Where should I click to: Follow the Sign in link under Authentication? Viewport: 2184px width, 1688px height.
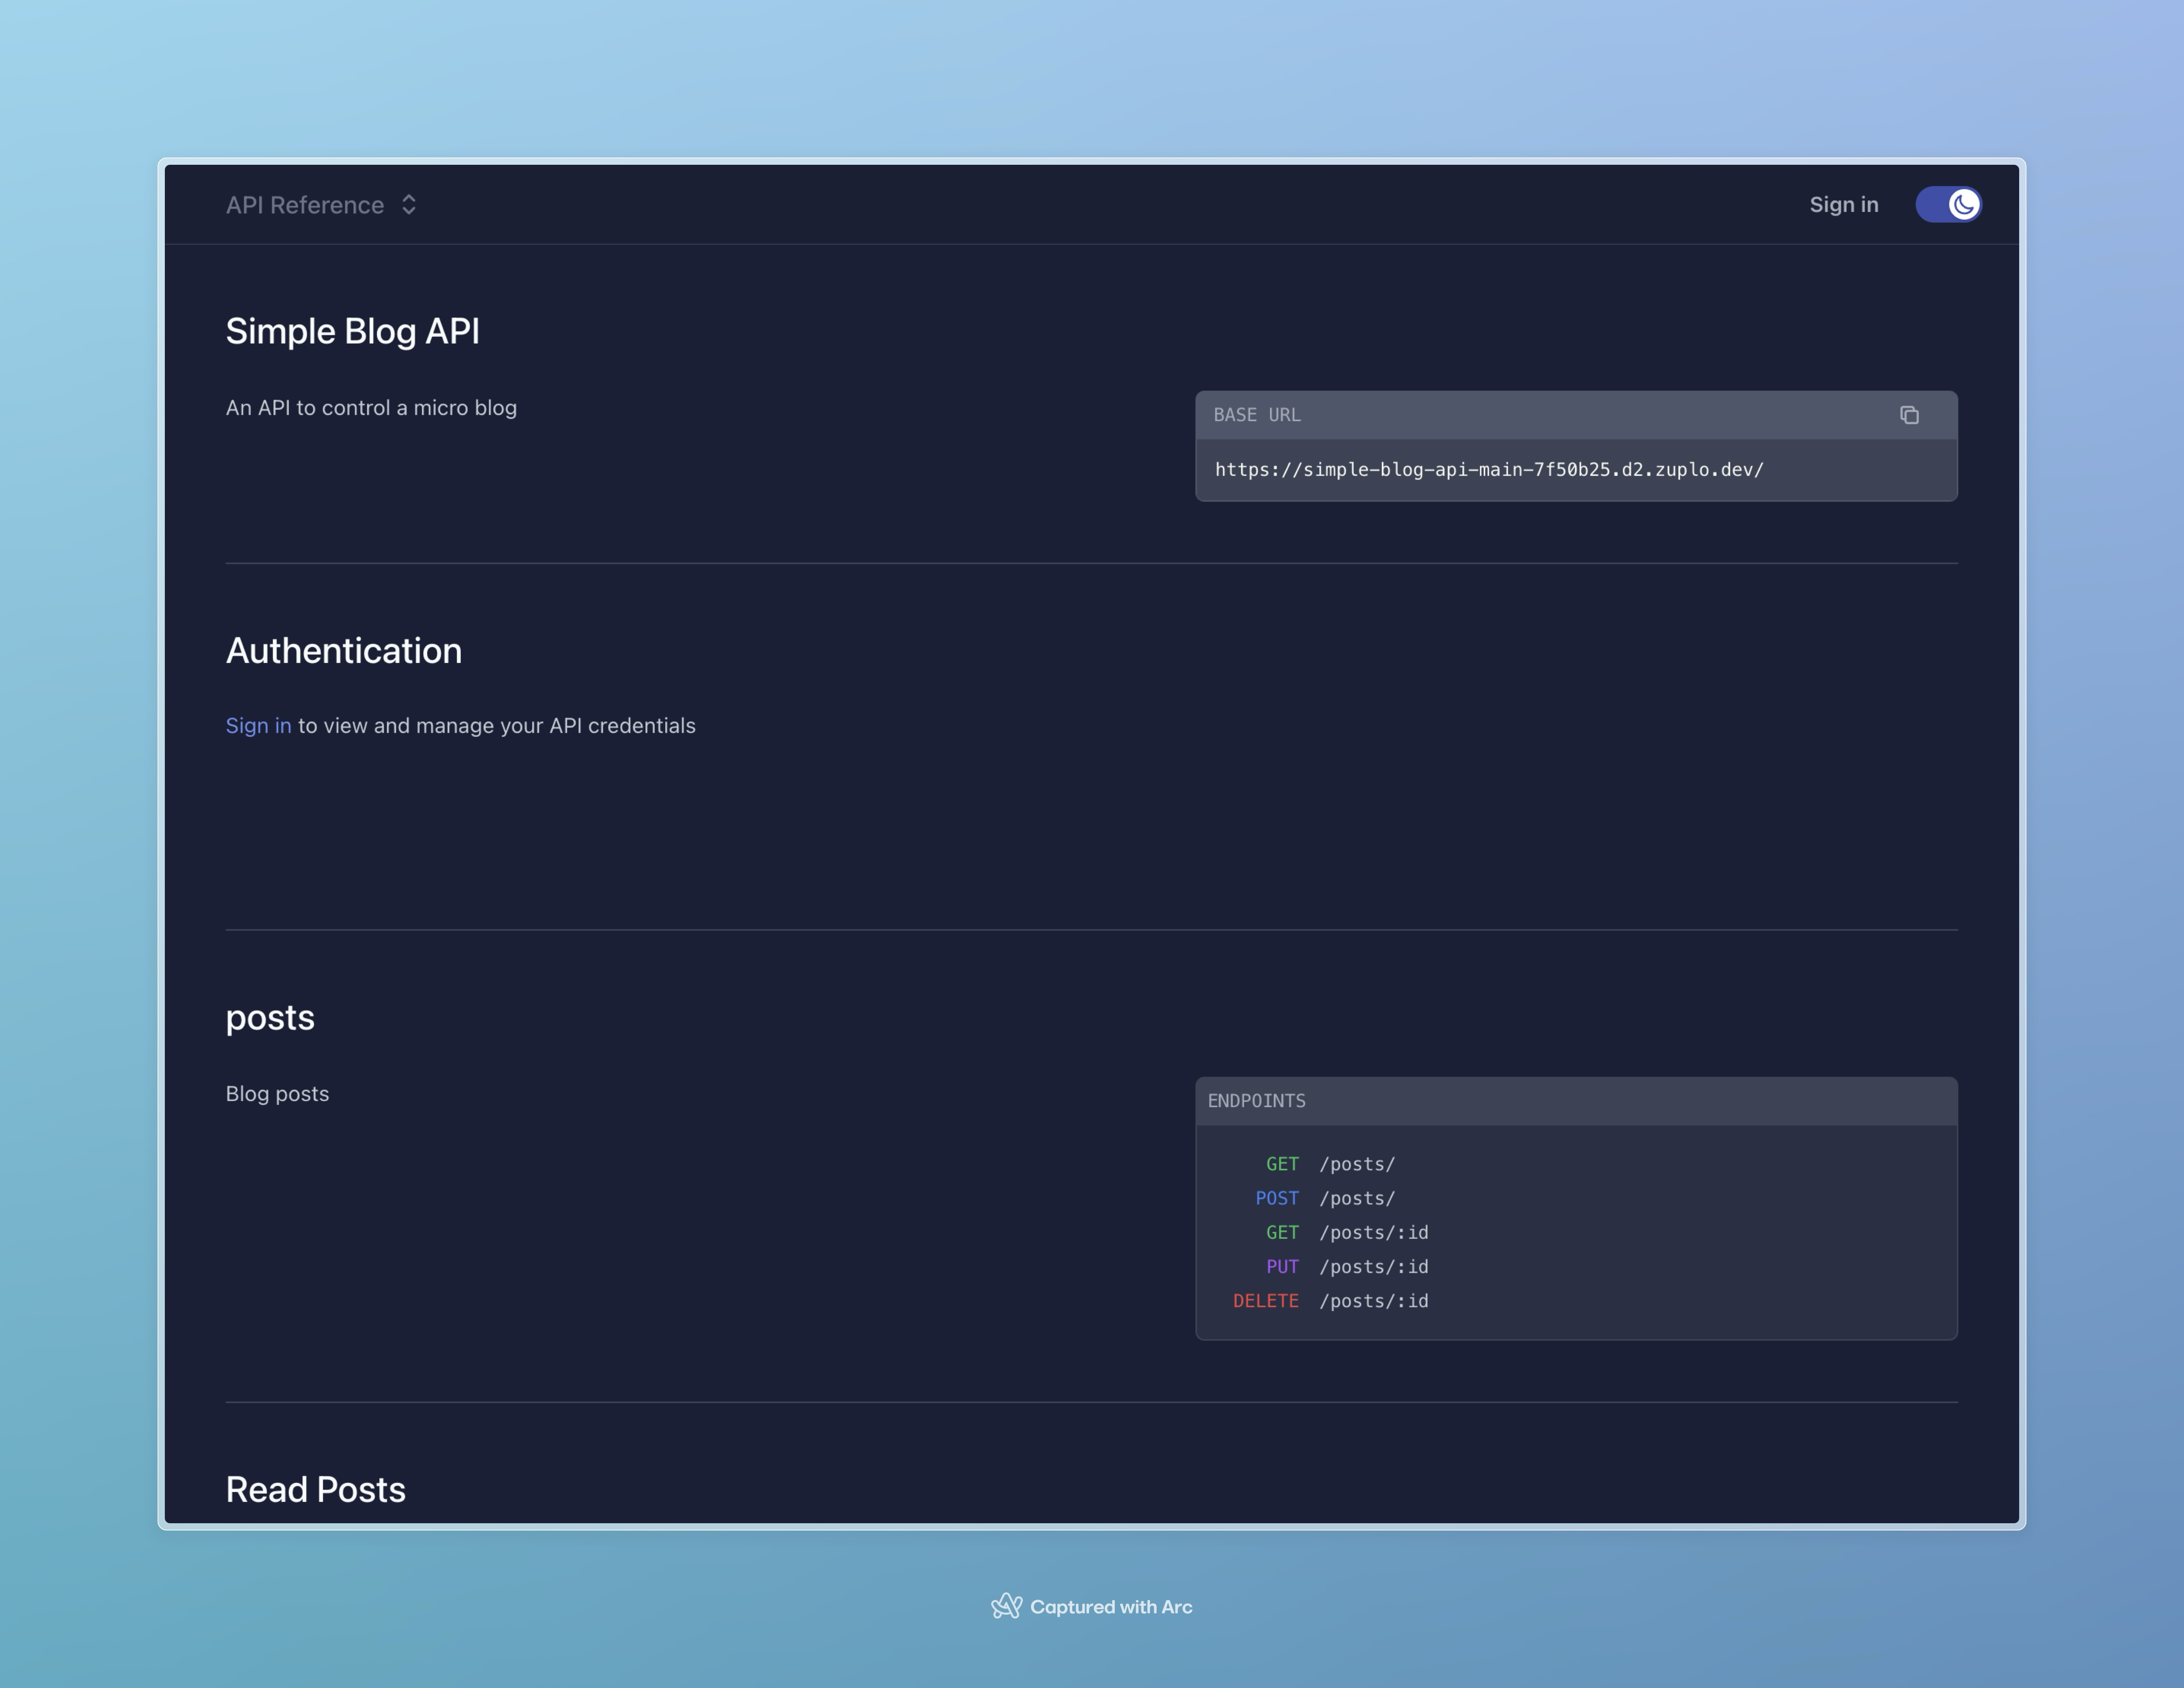(258, 726)
